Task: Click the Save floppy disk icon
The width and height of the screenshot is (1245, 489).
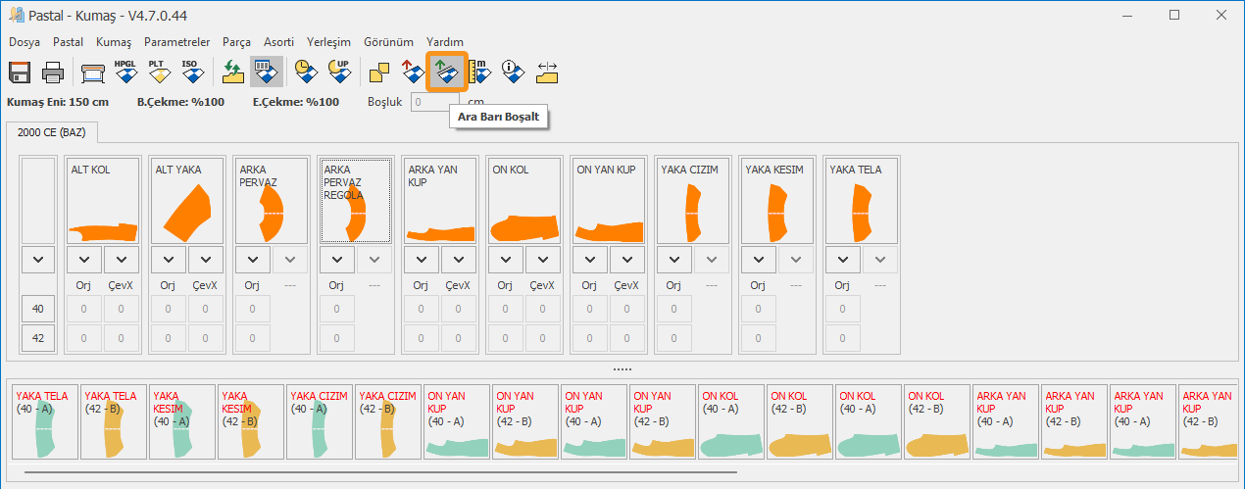Action: click(x=21, y=73)
